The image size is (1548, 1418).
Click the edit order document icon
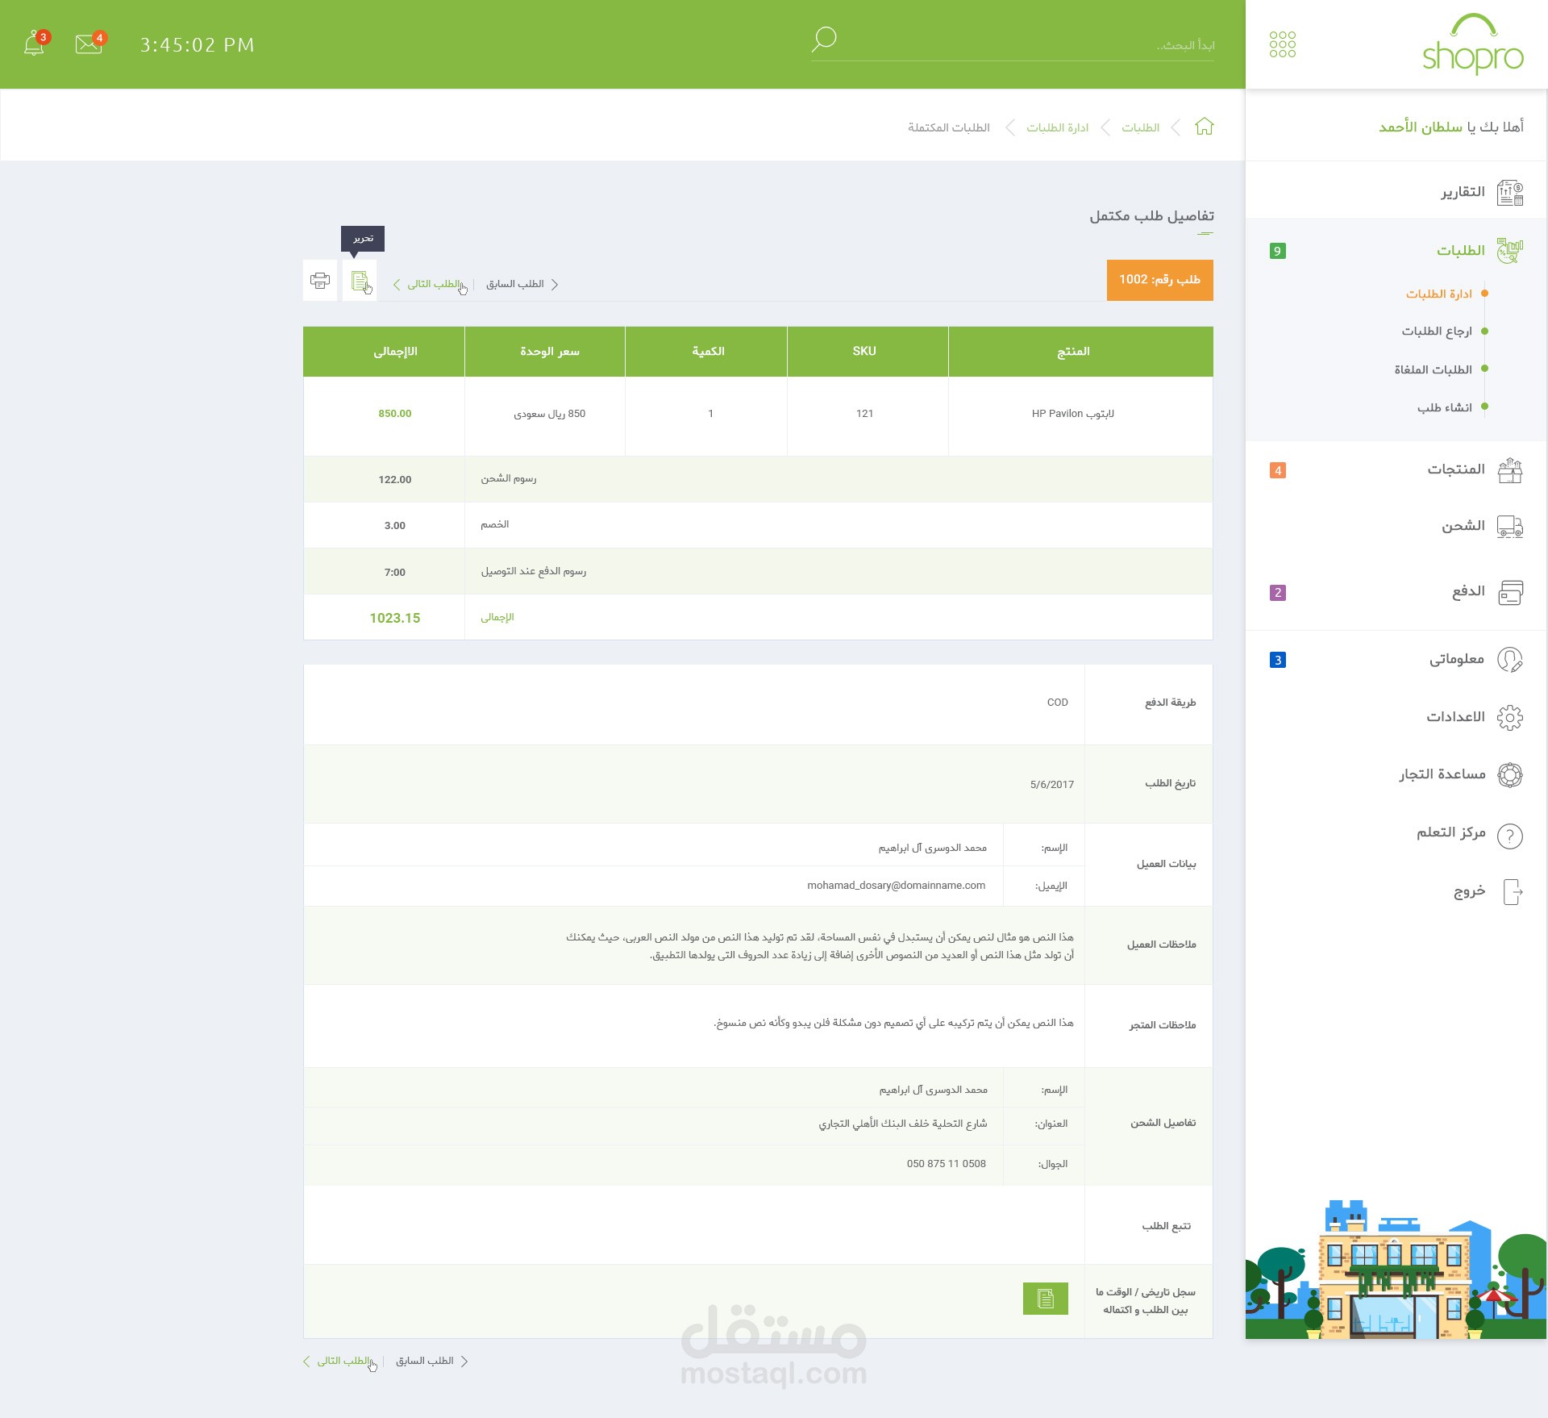click(x=360, y=281)
